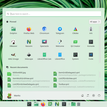
Task: Click the power button icon
Action: tap(99, 95)
